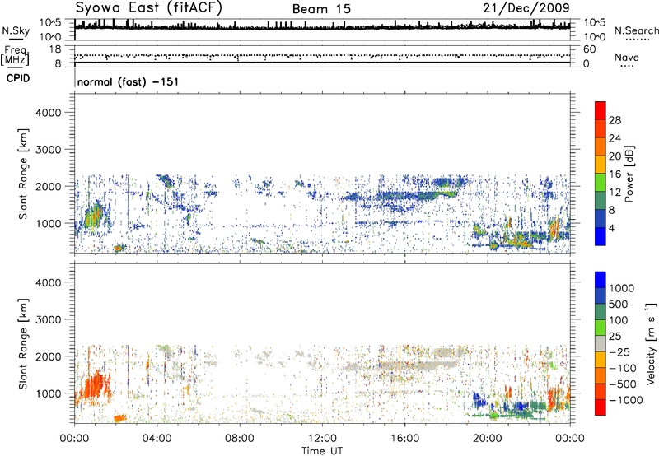
Task: Click the 3000 km label in power panel
Action: click(x=49, y=150)
